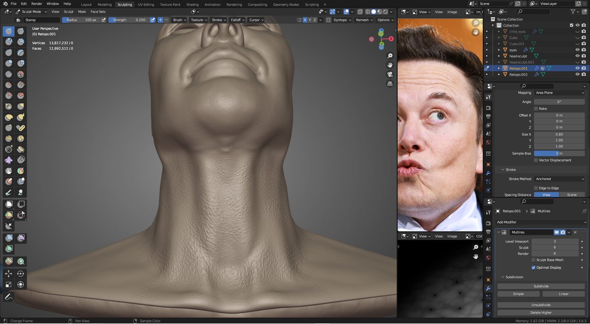
Task: Click the Subdivide button
Action: click(541, 286)
